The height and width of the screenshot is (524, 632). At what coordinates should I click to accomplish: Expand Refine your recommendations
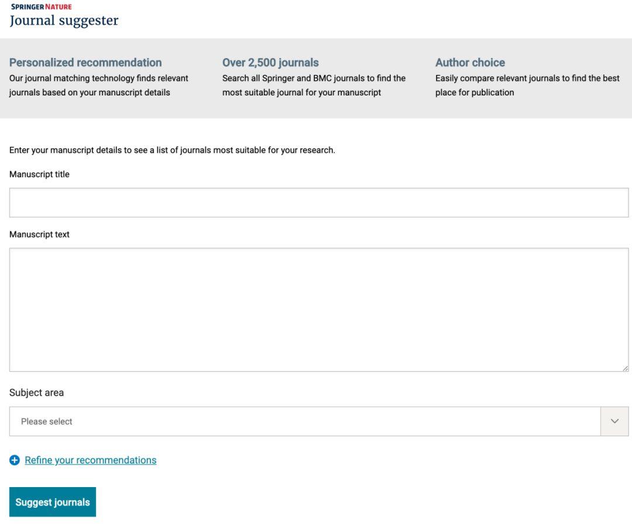(90, 460)
